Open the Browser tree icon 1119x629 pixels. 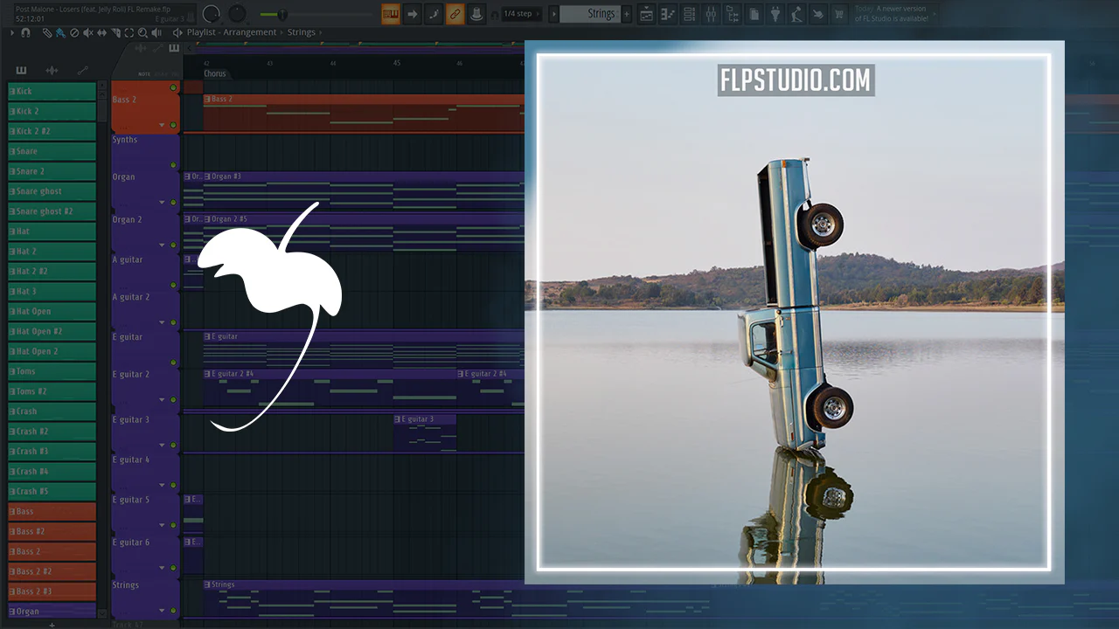(732, 14)
